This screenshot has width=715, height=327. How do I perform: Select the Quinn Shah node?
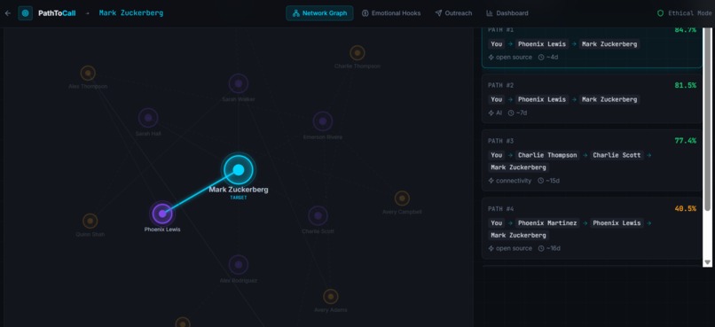tap(90, 221)
